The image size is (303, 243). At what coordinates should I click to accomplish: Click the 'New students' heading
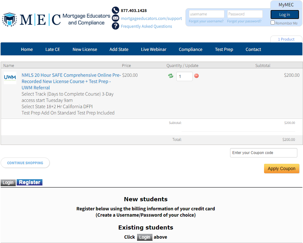(x=146, y=199)
